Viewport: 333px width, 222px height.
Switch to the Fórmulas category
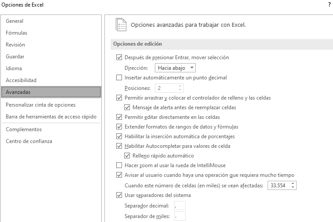point(16,33)
